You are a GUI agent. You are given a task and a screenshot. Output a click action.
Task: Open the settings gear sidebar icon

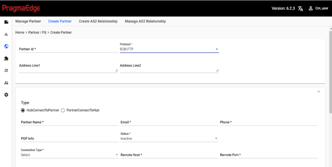pos(6,95)
